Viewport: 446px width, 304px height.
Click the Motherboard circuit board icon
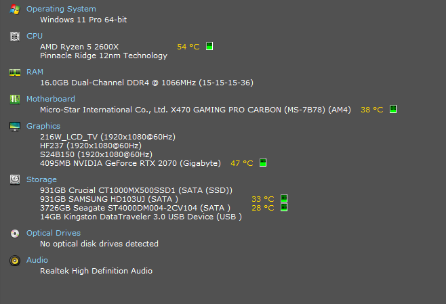tap(15, 99)
